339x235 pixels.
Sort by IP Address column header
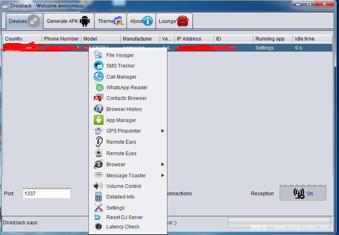tap(194, 39)
